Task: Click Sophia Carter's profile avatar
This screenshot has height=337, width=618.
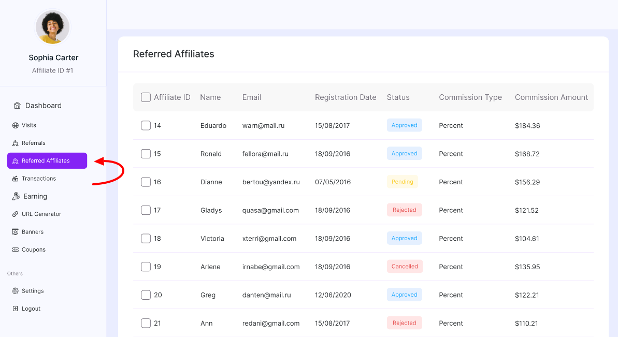Action: tap(53, 27)
